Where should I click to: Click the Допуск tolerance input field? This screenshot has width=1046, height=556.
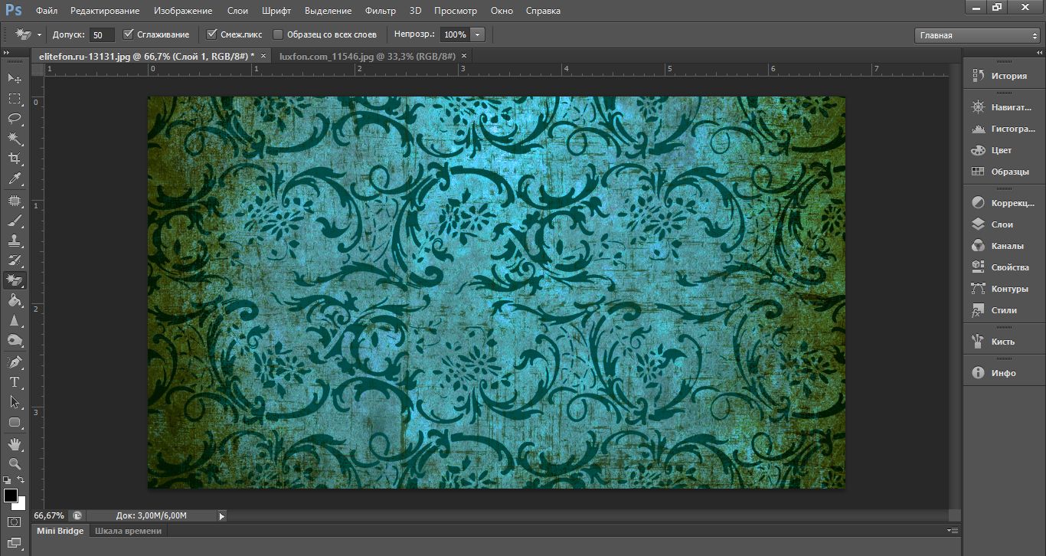(x=102, y=34)
